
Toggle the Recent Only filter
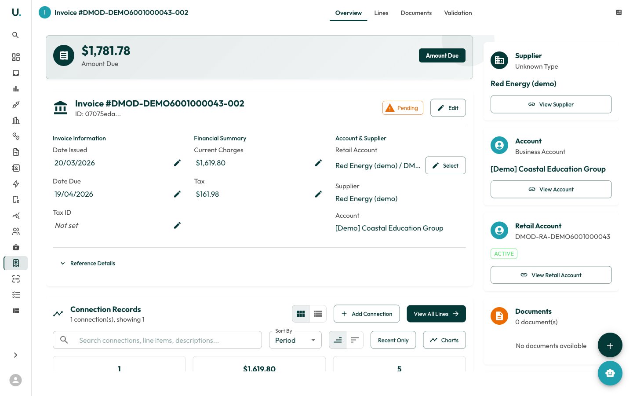click(x=393, y=340)
